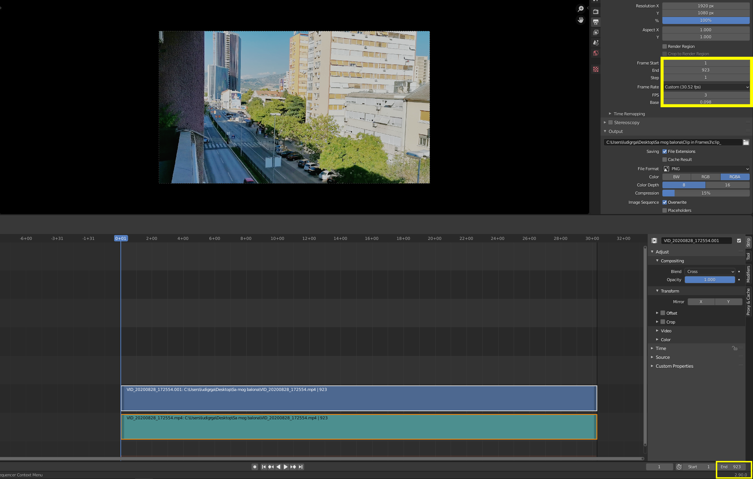Toggle Mirror Y button

click(x=729, y=302)
